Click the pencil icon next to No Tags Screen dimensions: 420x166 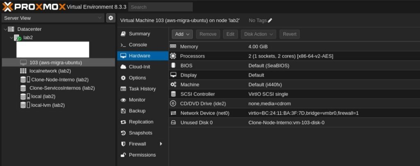coord(270,20)
